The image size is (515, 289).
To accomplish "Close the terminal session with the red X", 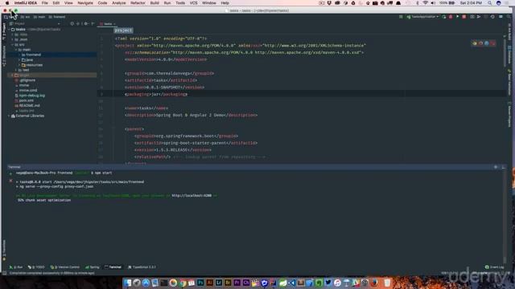I will 10,181.
